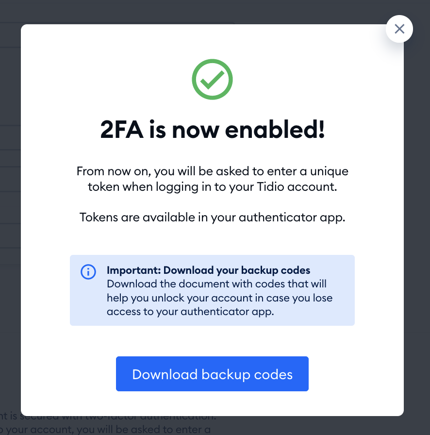Select the '2FA is now enabled!' heading
Screen dimensions: 430x435
click(212, 130)
